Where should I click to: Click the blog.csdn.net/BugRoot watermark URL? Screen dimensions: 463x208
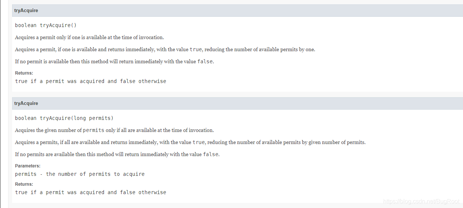tap(421, 201)
